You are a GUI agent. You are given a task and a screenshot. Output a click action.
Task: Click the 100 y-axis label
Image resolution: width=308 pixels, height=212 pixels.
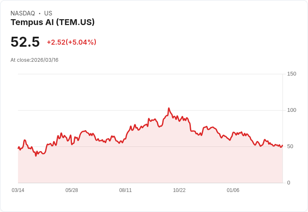[x=292, y=110]
